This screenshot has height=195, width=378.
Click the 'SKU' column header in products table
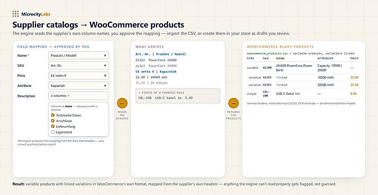265,59
